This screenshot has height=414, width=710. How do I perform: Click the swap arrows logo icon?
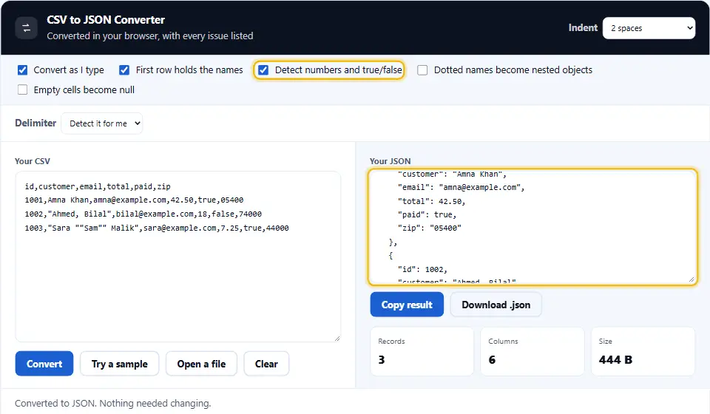tap(27, 28)
